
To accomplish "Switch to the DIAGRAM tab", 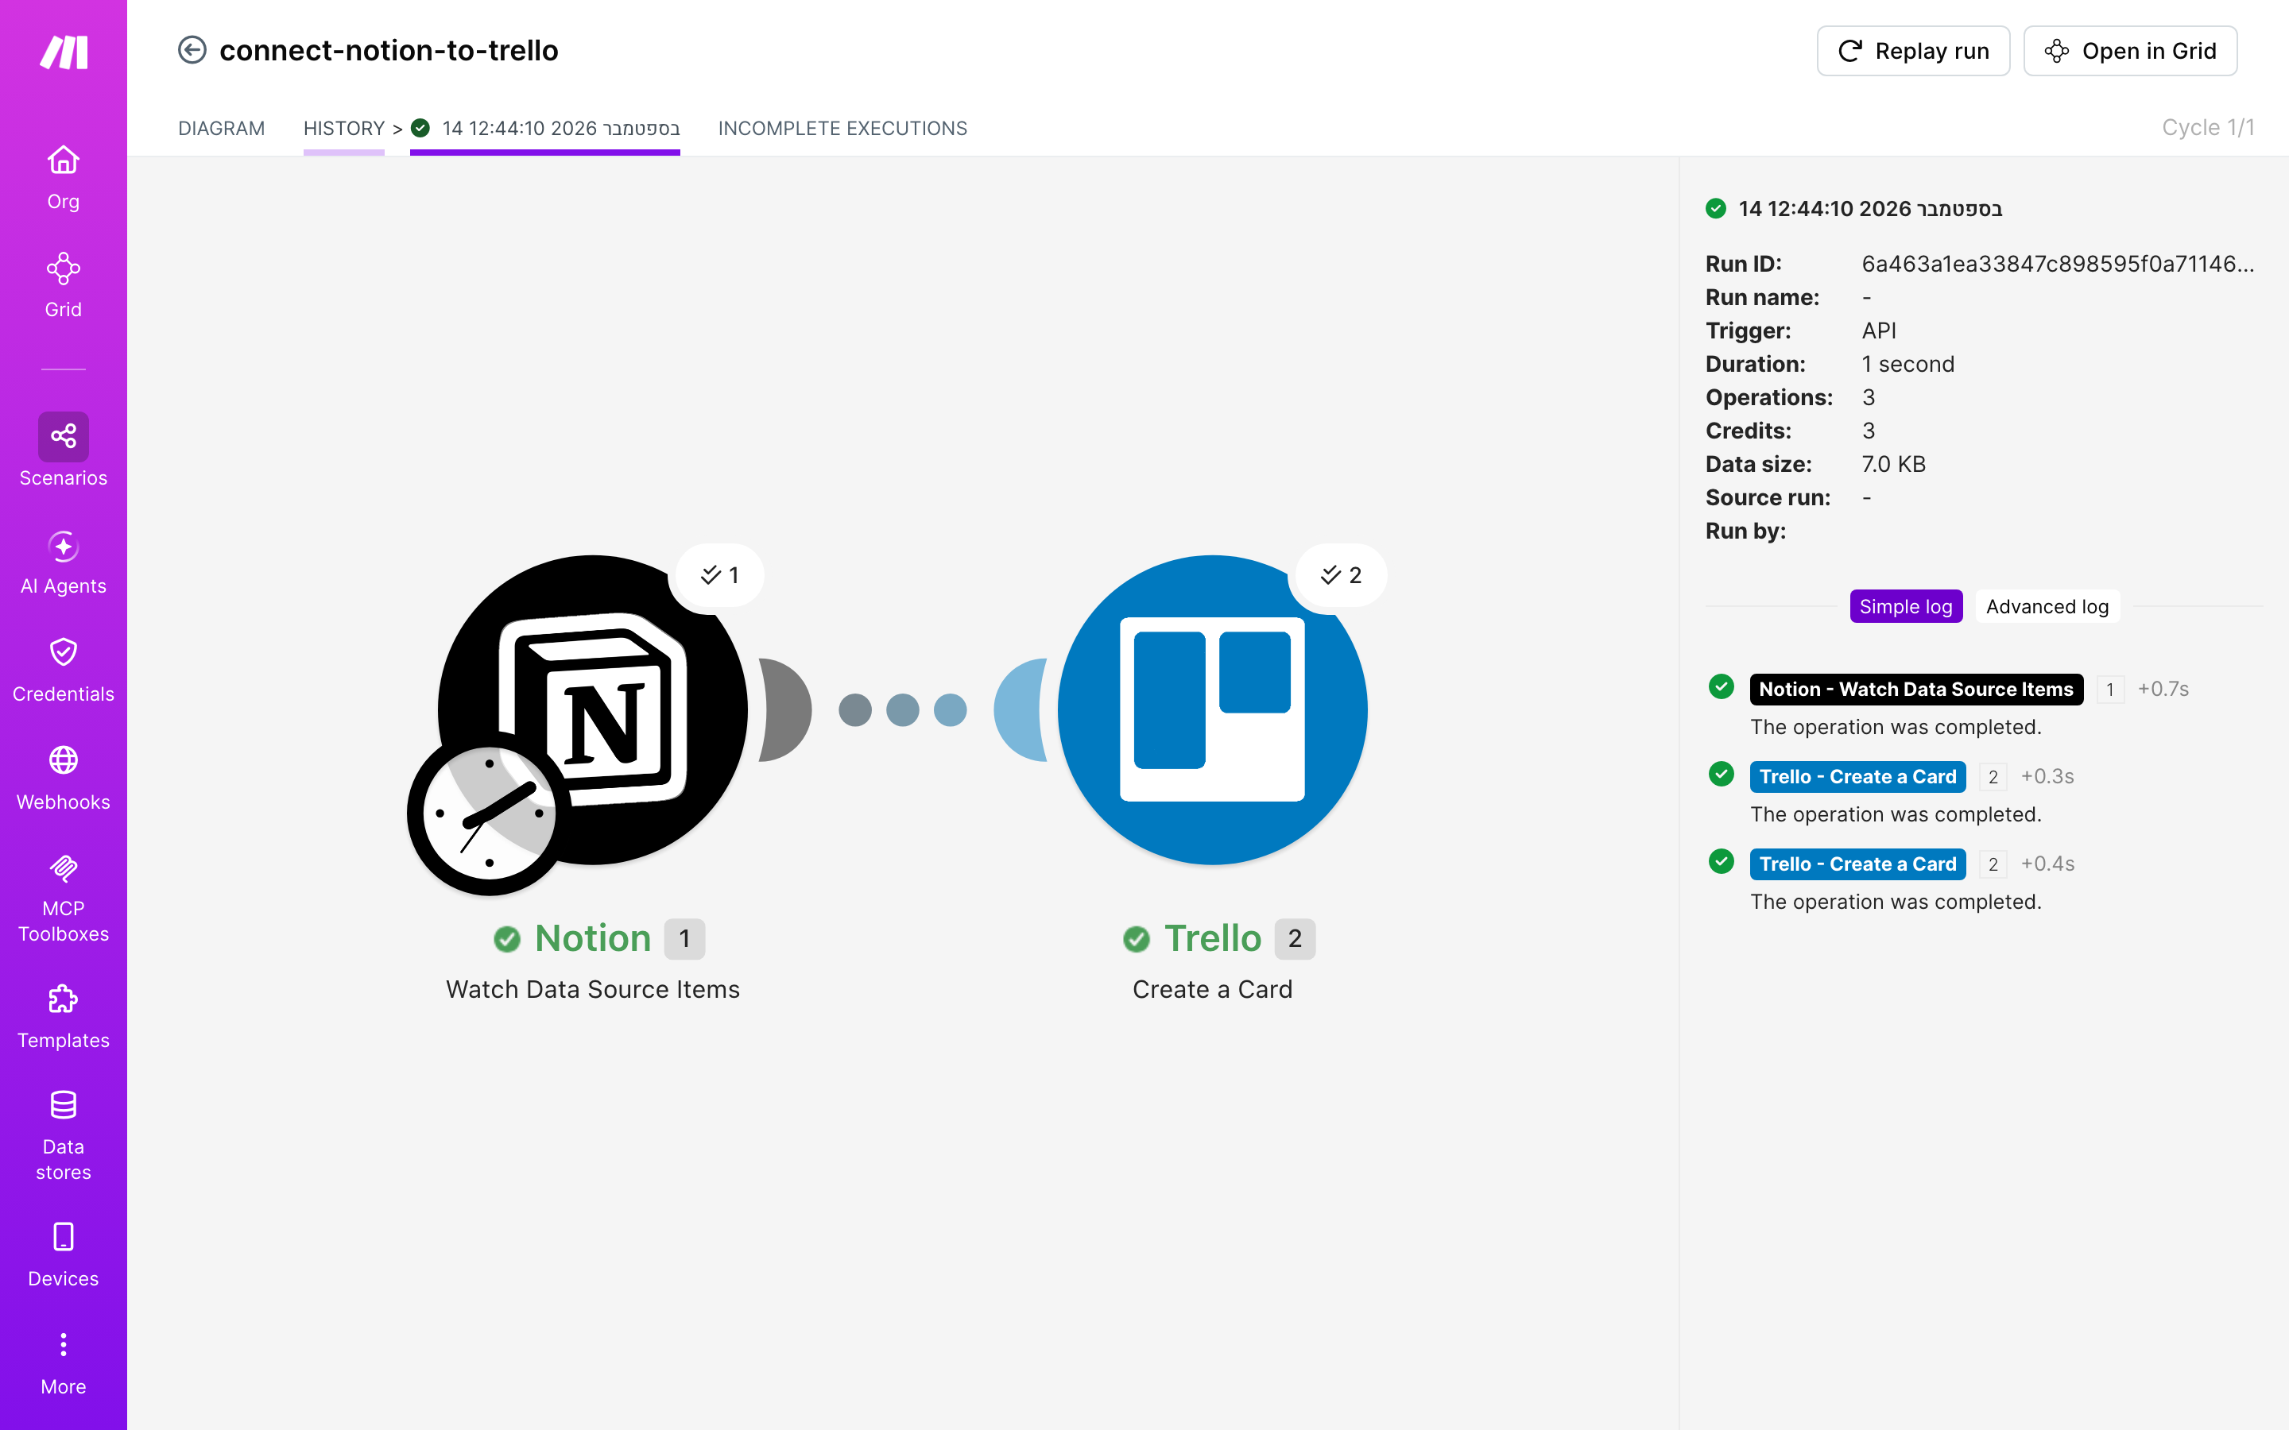I will pos(221,129).
